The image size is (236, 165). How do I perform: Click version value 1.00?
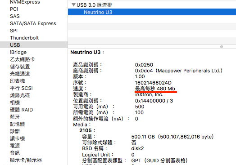[x=140, y=76]
